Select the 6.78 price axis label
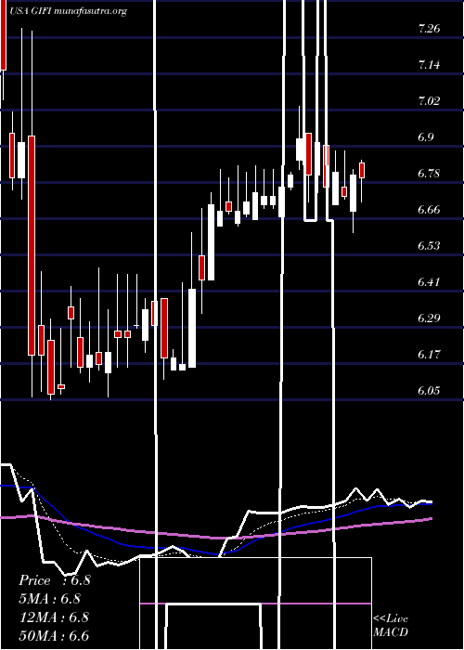 (x=429, y=174)
